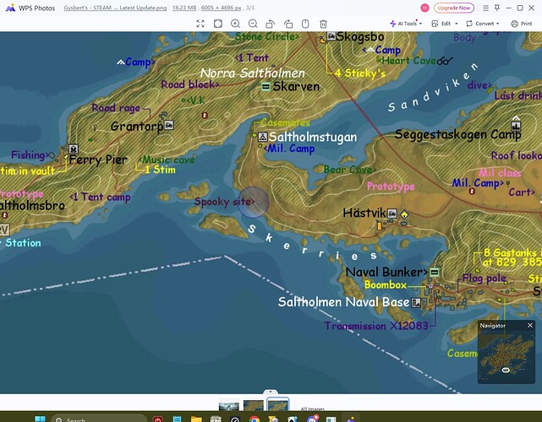Open File Explorer from taskbar
542x422 pixels.
[x=196, y=419]
